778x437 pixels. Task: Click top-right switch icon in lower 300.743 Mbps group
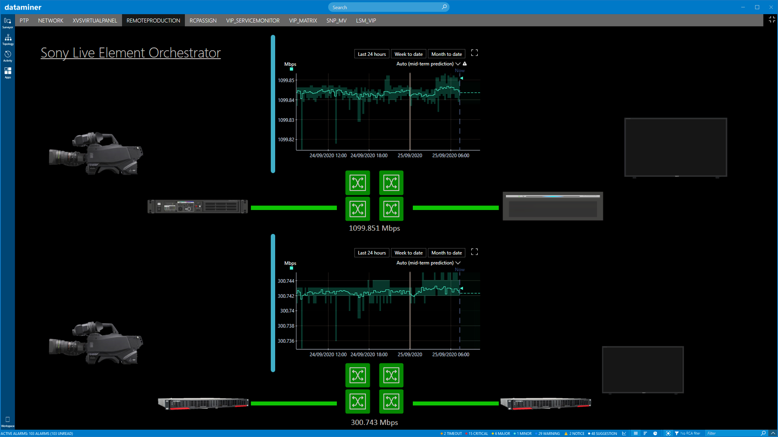[391, 375]
